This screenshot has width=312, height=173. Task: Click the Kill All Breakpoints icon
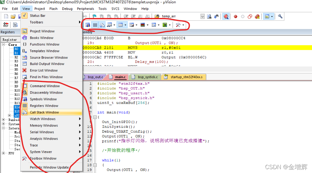(257, 16)
